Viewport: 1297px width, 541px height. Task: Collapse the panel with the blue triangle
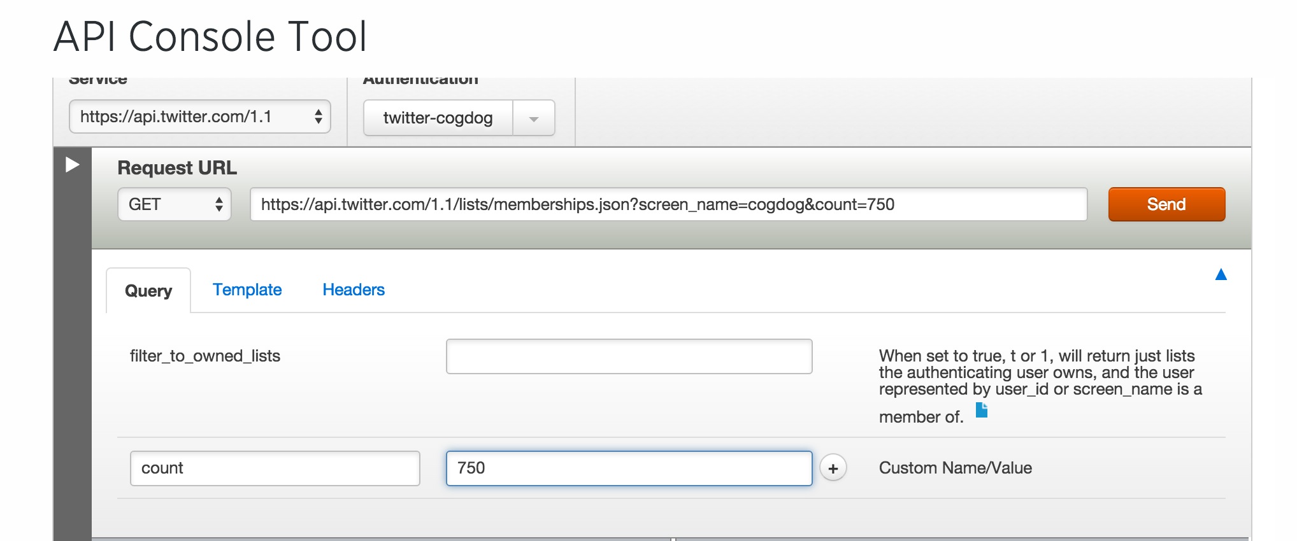1221,274
